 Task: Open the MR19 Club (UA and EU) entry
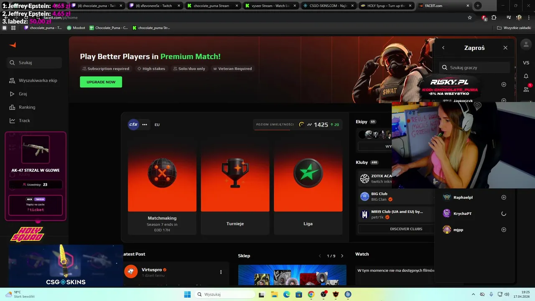point(395,214)
